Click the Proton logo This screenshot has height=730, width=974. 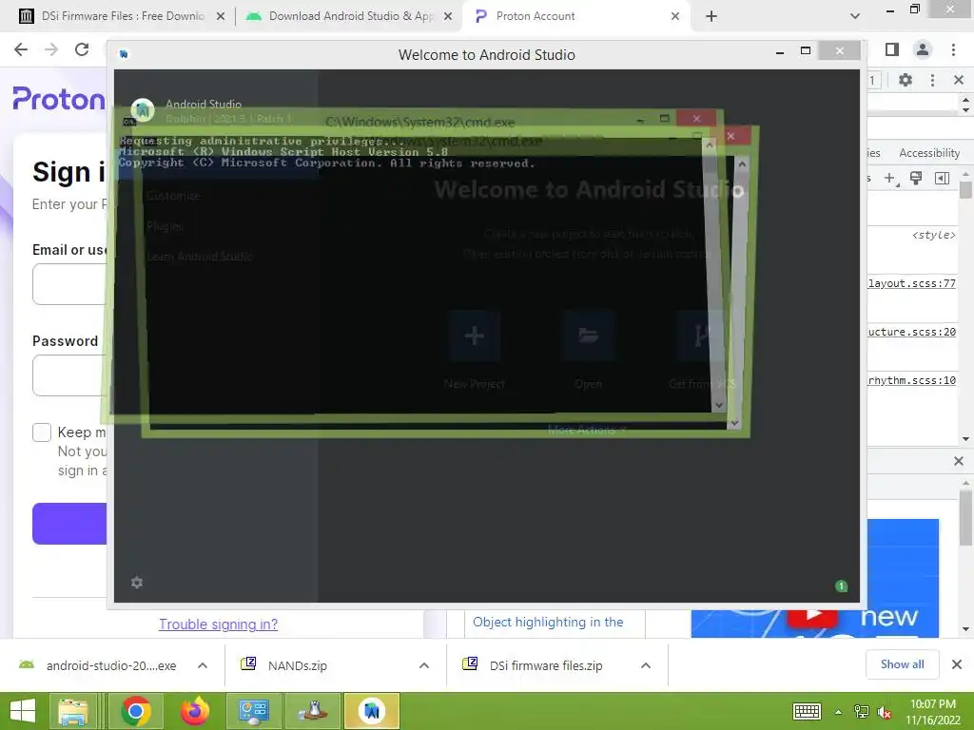tap(59, 99)
